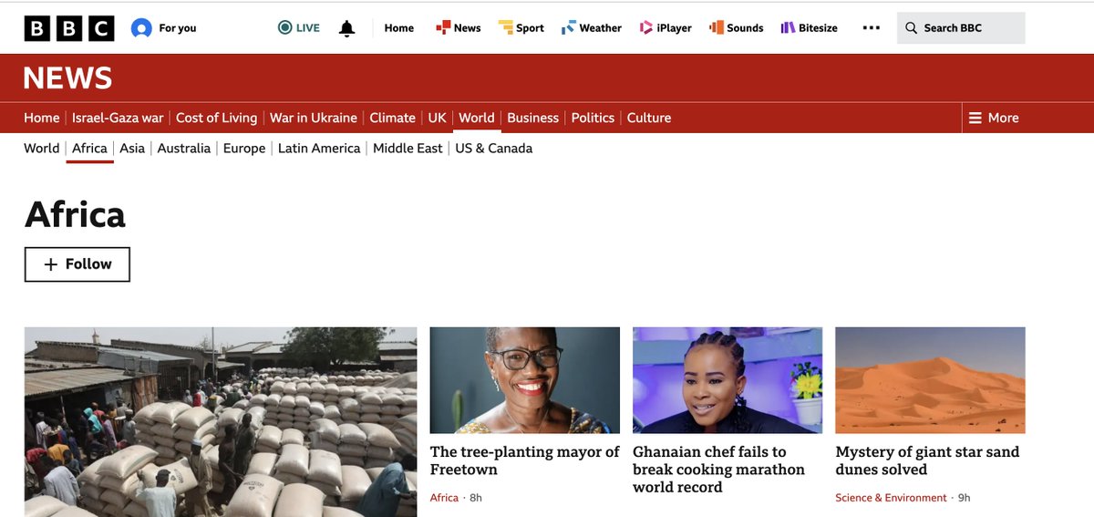Click the Africa tag under Freetown story

[x=444, y=498]
